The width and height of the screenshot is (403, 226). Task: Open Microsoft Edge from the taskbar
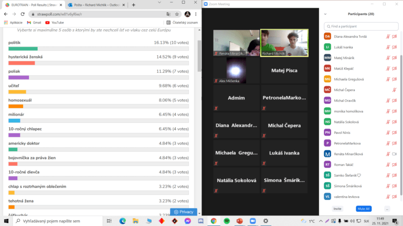click(123, 221)
